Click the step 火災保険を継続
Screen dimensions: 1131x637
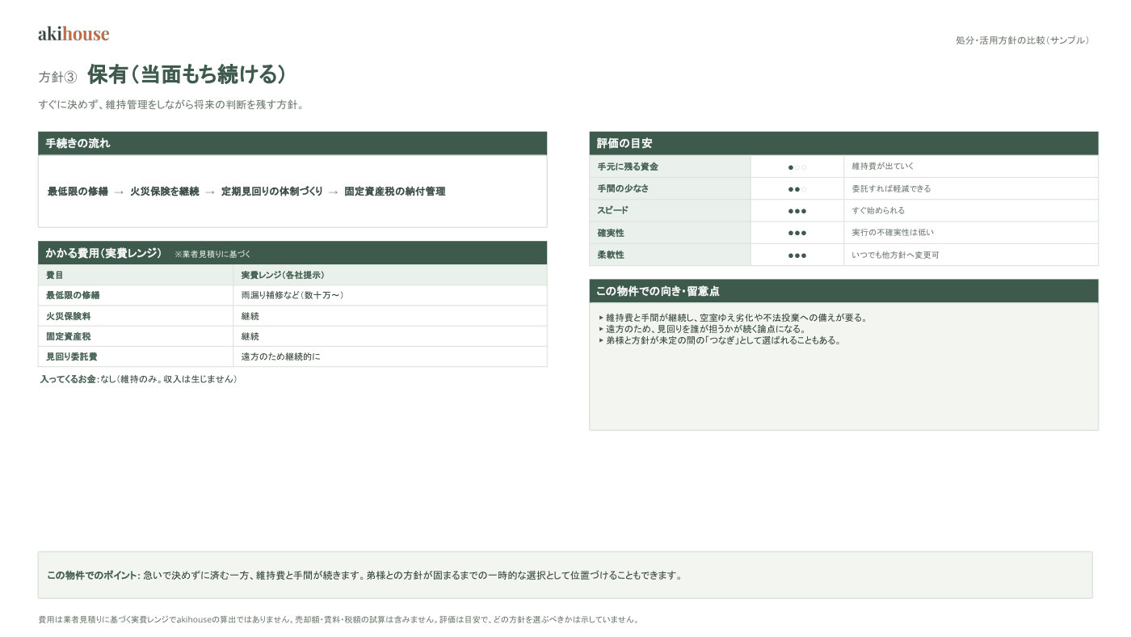pyautogui.click(x=165, y=192)
